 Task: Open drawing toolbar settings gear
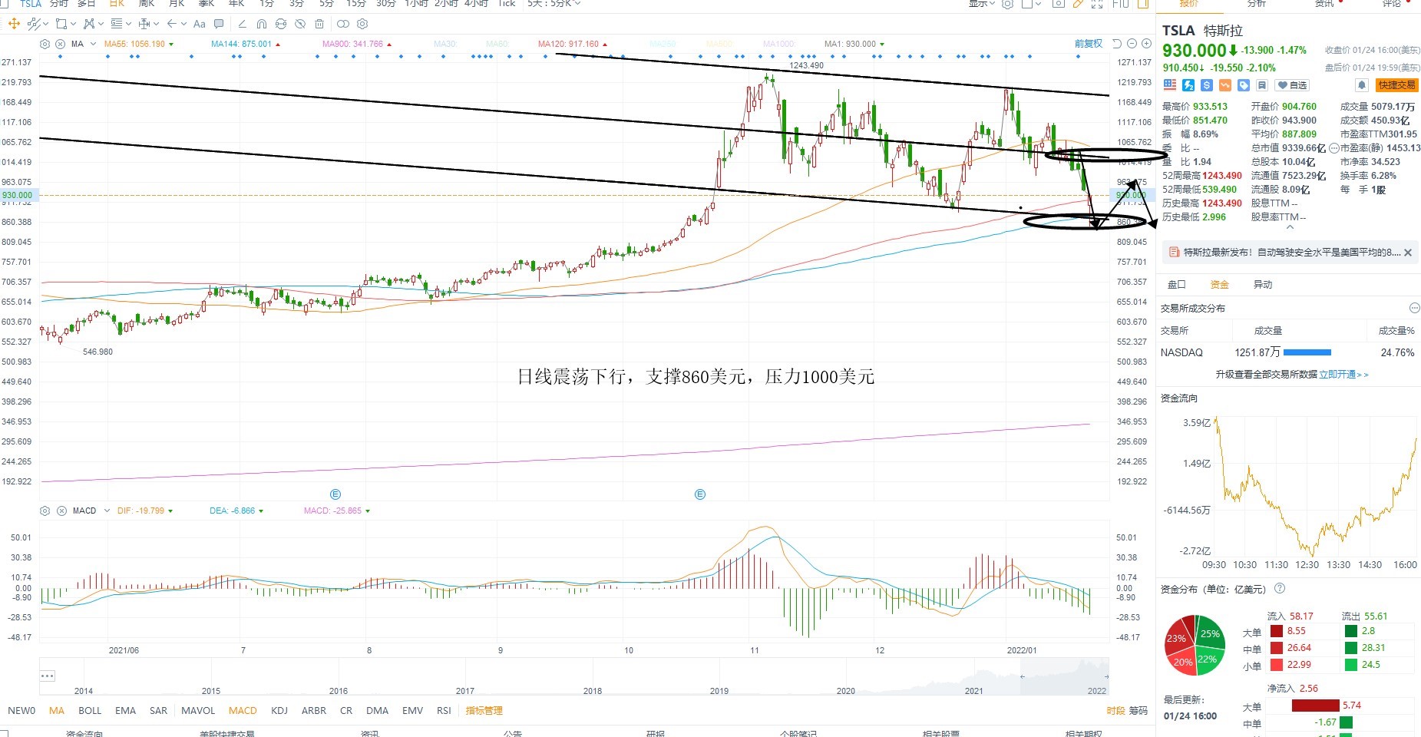362,24
